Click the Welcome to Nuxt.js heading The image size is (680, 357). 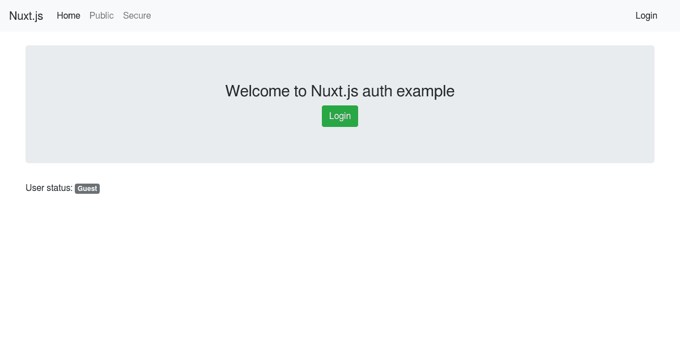point(340,91)
